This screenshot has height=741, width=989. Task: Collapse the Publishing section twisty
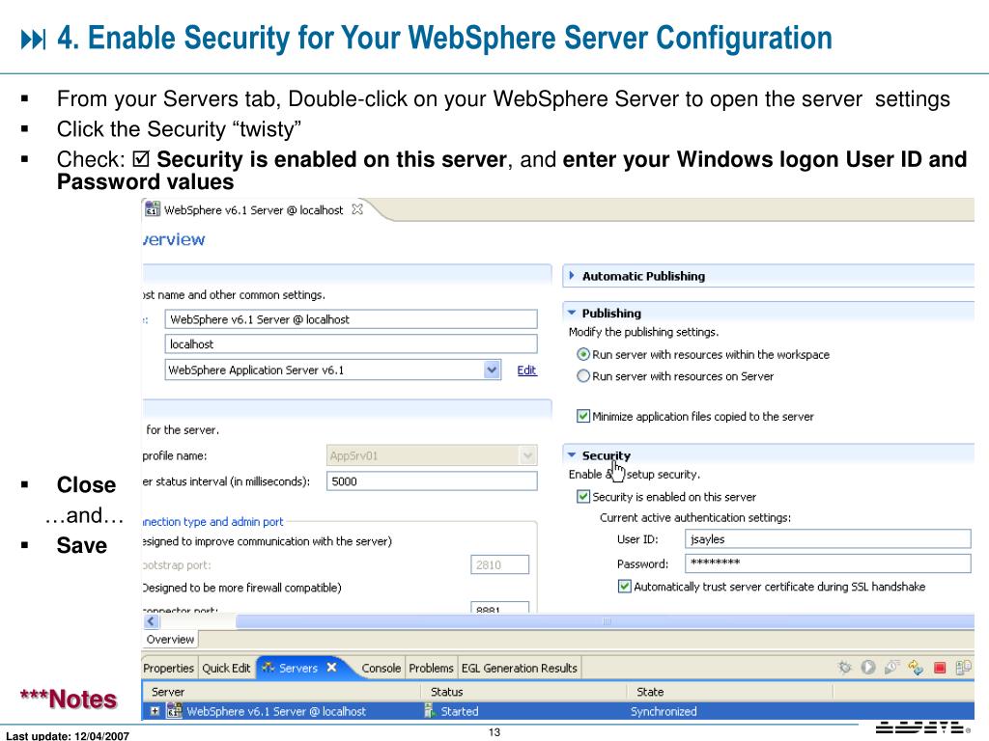point(572,313)
